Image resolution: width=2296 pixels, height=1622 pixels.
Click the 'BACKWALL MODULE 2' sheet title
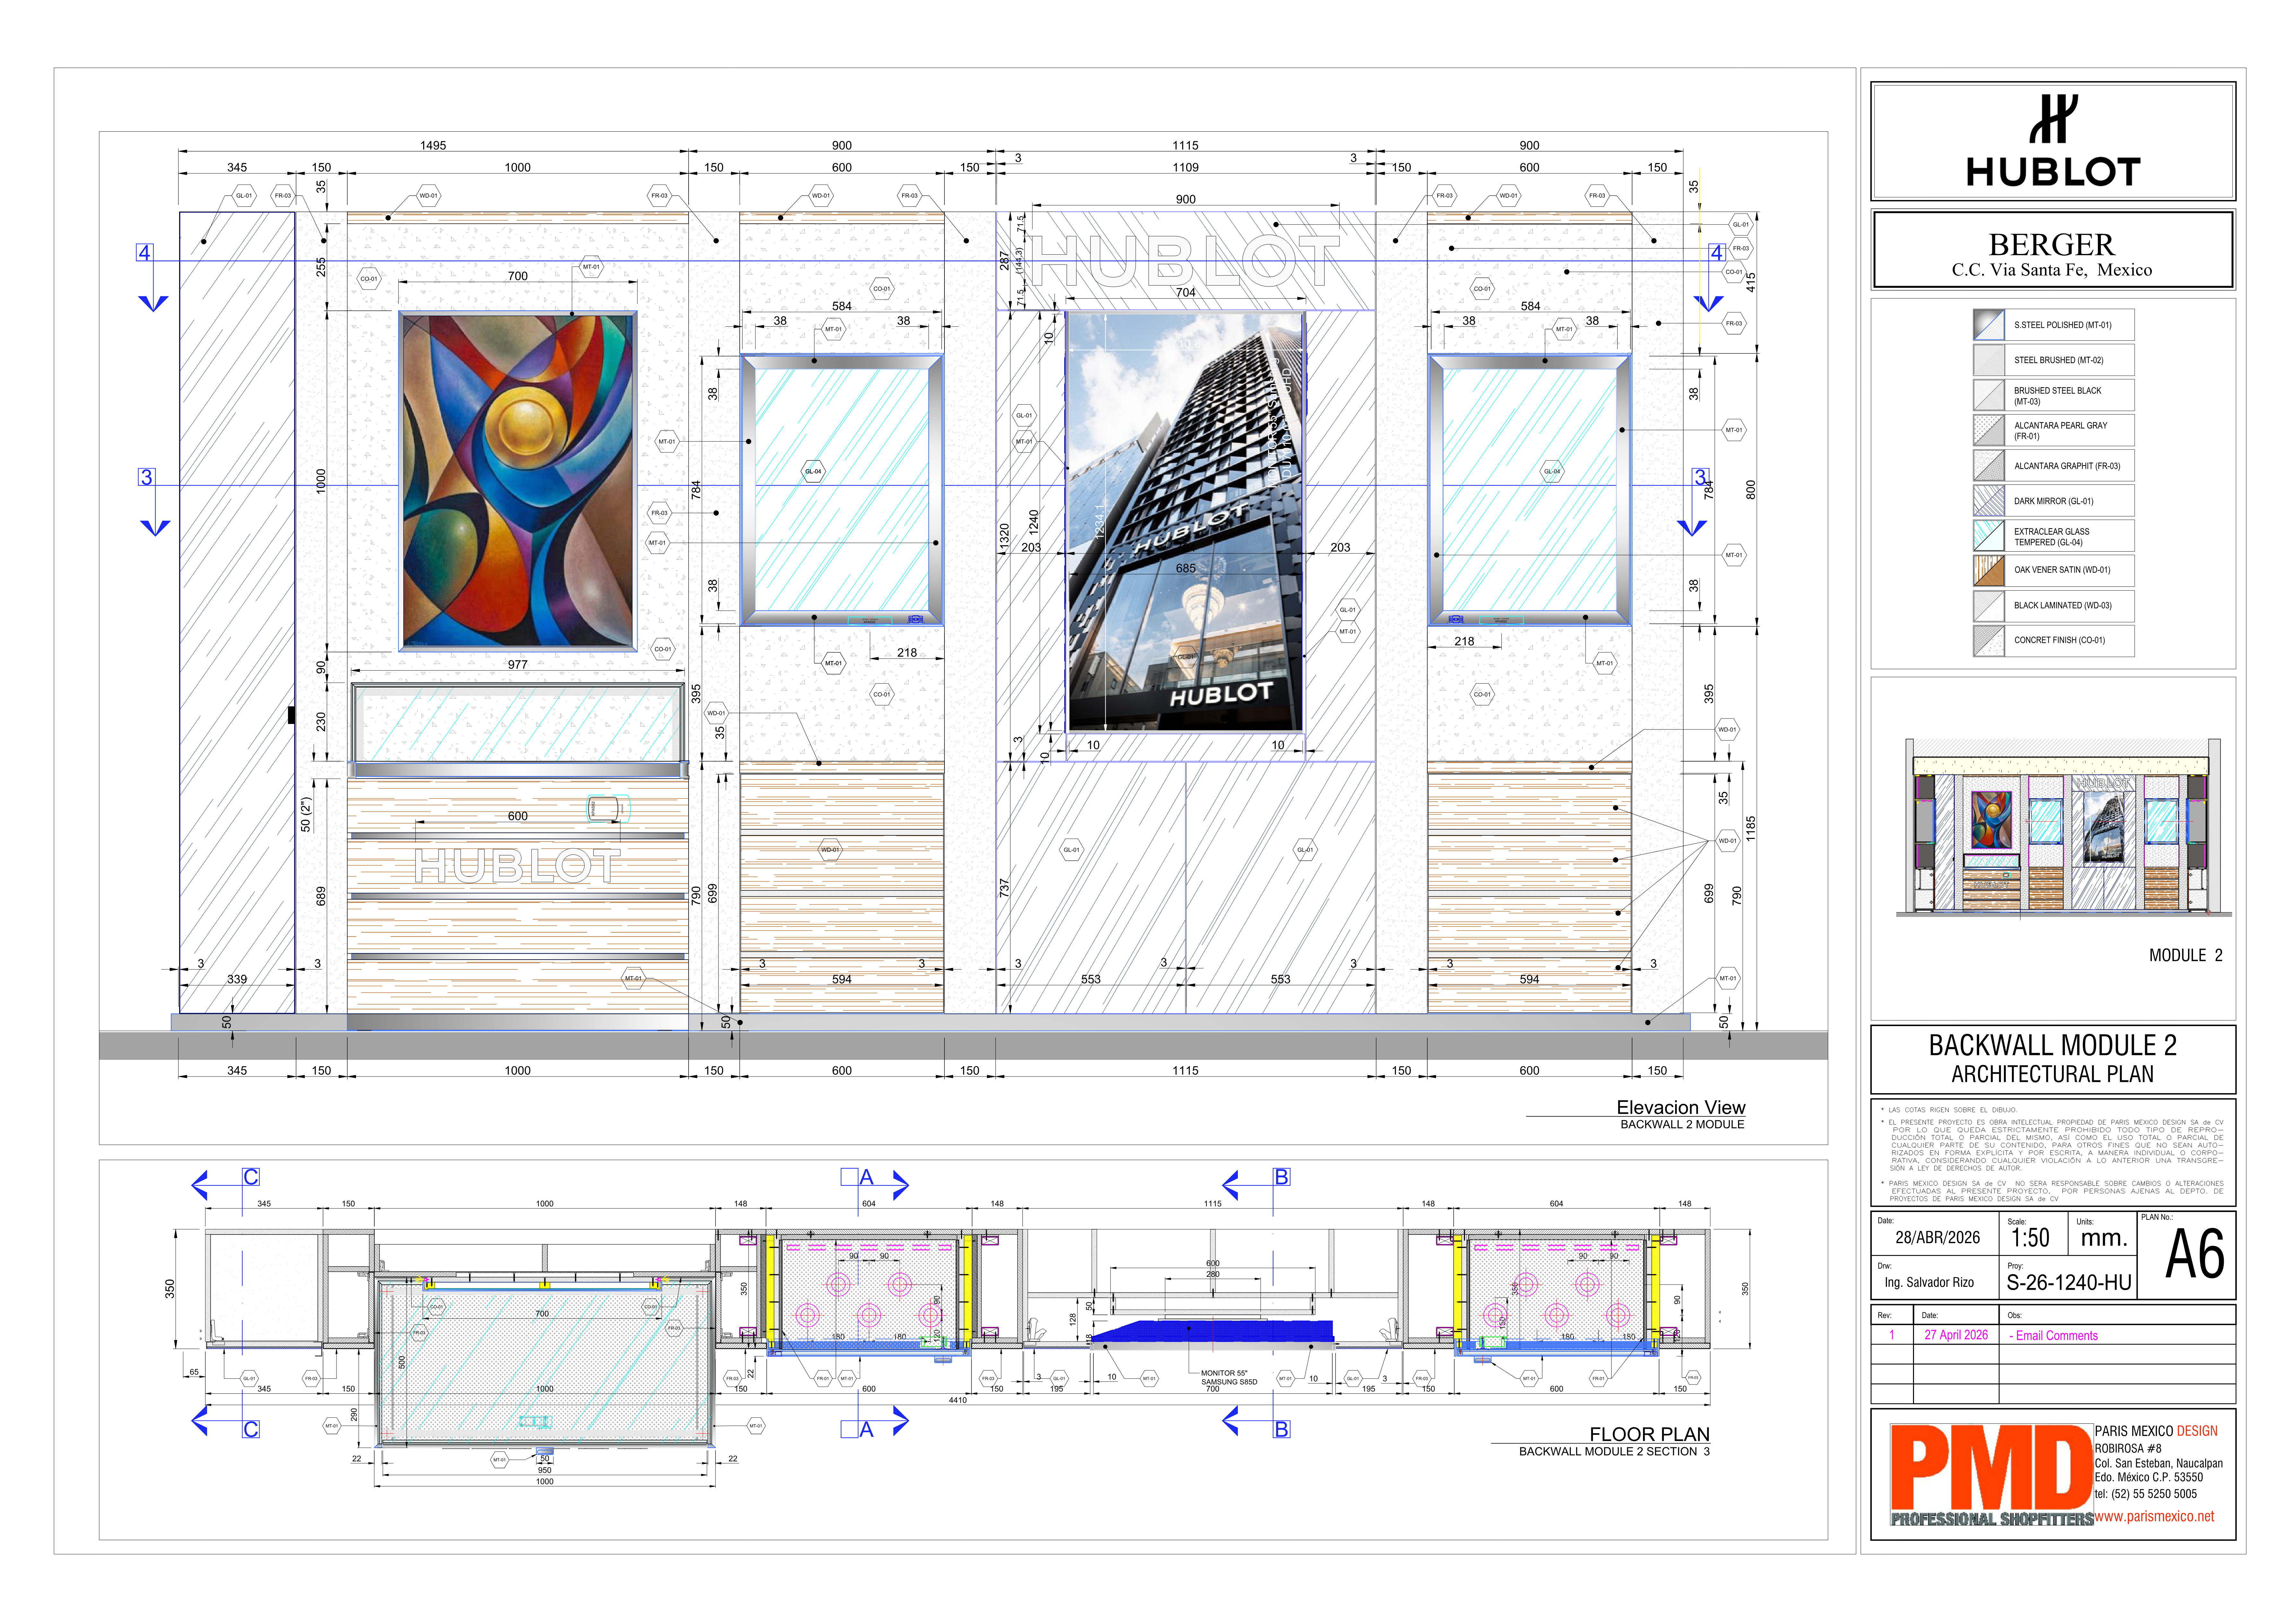(2052, 1045)
